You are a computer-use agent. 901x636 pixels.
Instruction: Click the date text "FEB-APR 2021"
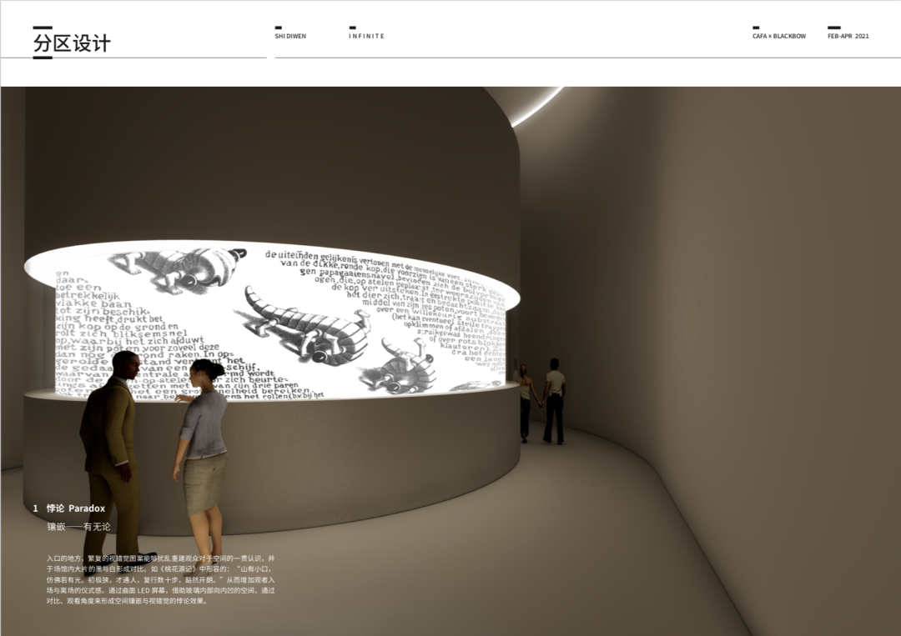(x=848, y=36)
